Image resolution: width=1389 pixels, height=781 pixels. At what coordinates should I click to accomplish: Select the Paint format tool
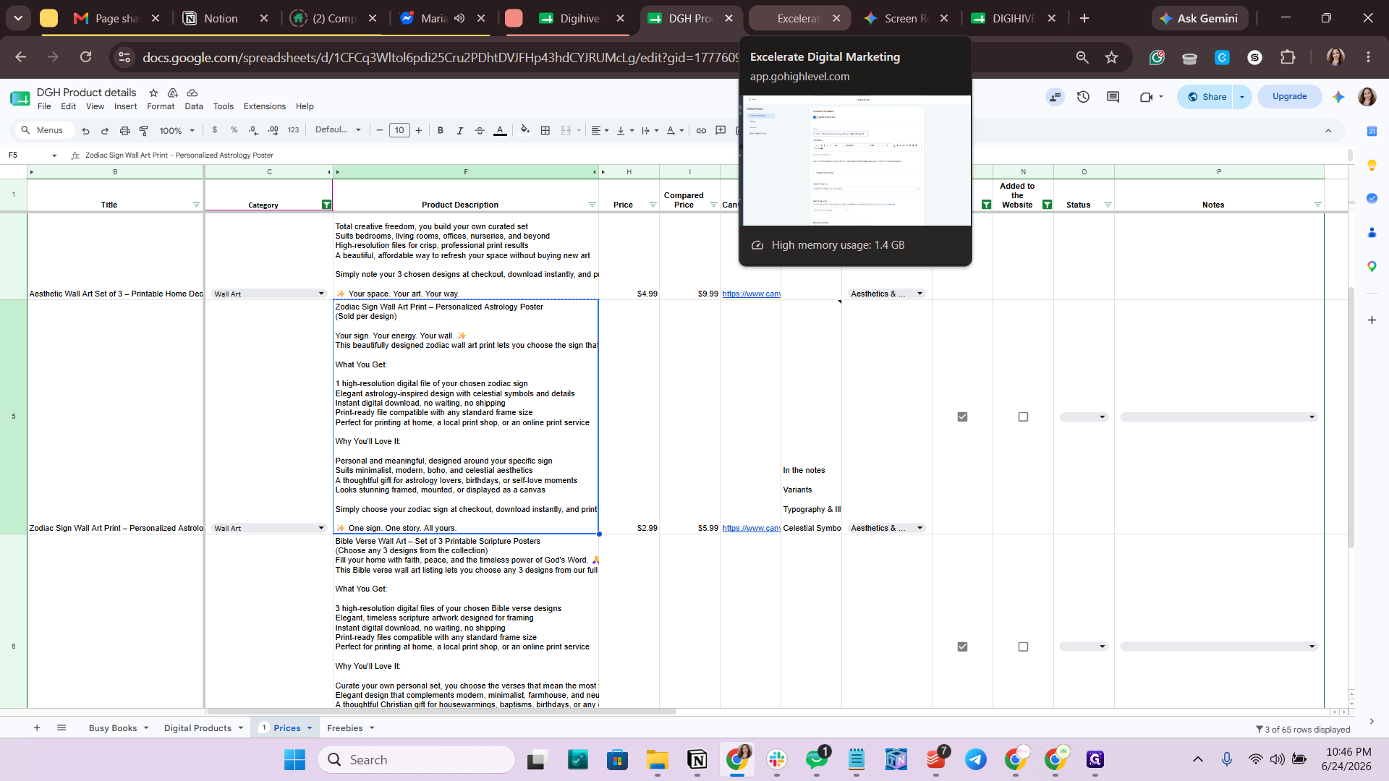click(144, 130)
